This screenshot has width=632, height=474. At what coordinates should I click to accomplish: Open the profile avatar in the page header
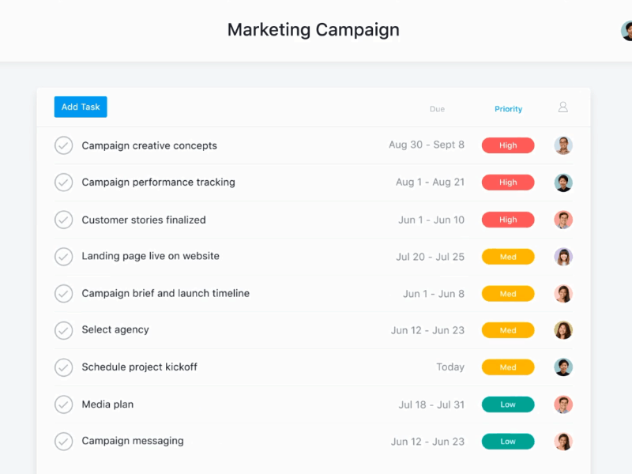coord(626,31)
